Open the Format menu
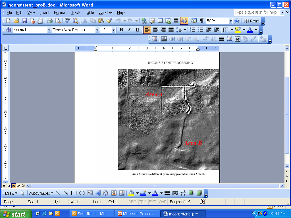This screenshot has height=218, width=291. click(60, 12)
